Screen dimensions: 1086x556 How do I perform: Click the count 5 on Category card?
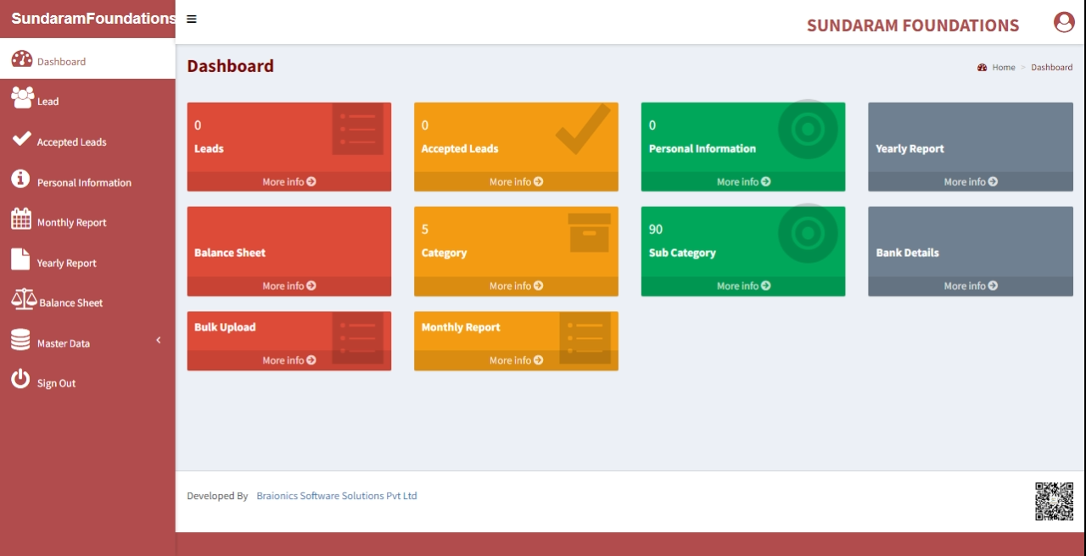[425, 229]
